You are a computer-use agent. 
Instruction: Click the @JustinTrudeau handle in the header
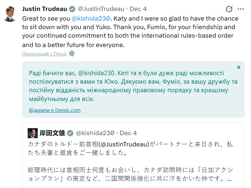click(101, 9)
